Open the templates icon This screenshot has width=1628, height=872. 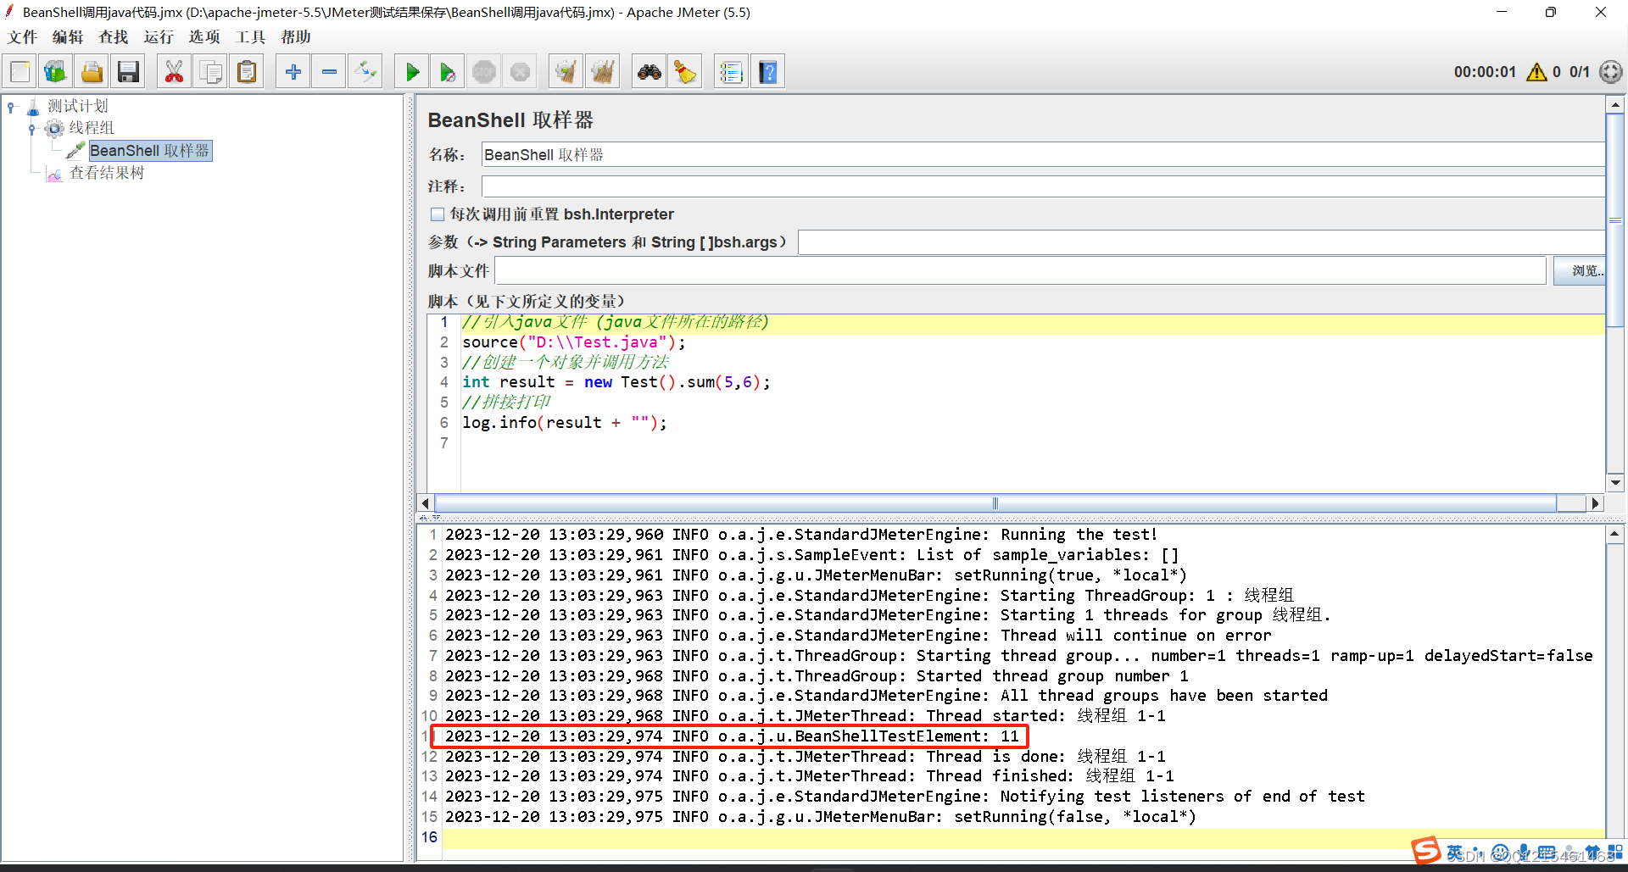point(56,72)
